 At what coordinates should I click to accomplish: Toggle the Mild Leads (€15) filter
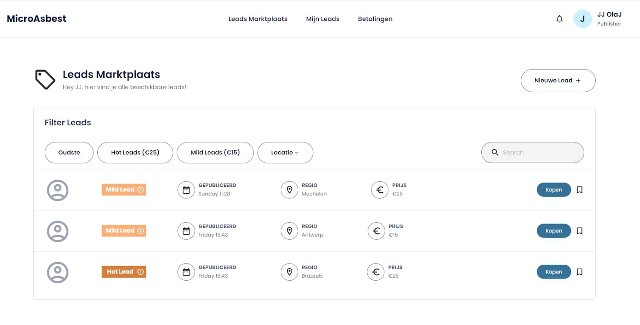coord(215,153)
